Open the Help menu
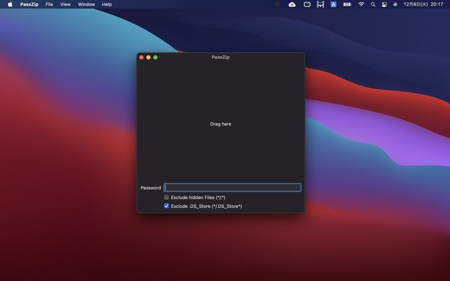 [x=107, y=4]
